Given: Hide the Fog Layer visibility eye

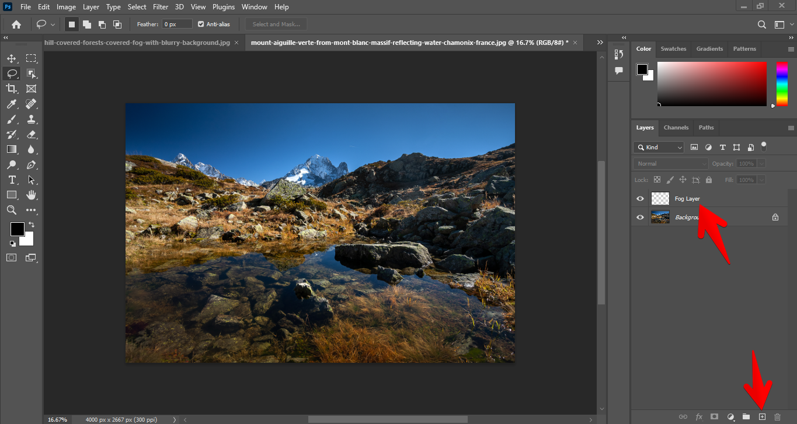Looking at the screenshot, I should click(x=640, y=199).
